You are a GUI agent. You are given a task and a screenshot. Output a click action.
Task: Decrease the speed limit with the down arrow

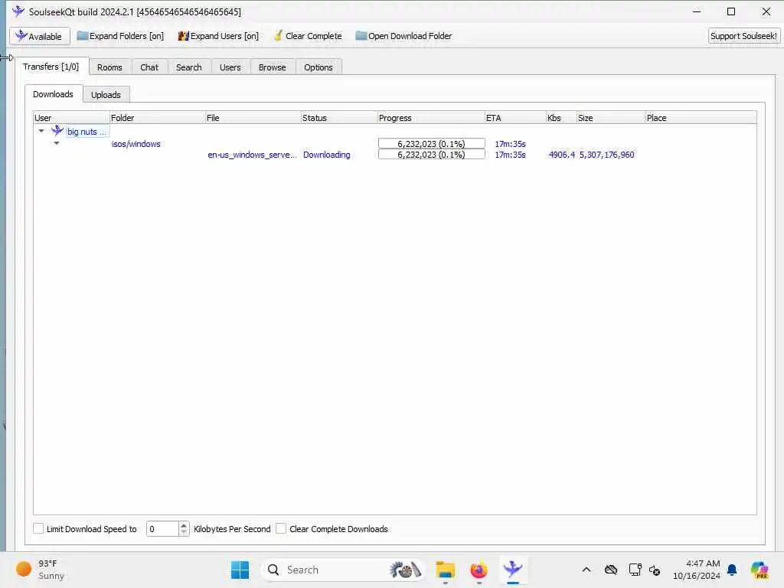click(x=184, y=533)
